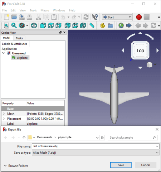Viewport: 161px width, 172px height.
Task: Open the Windows menu
Action: pyautogui.click(x=59, y=10)
